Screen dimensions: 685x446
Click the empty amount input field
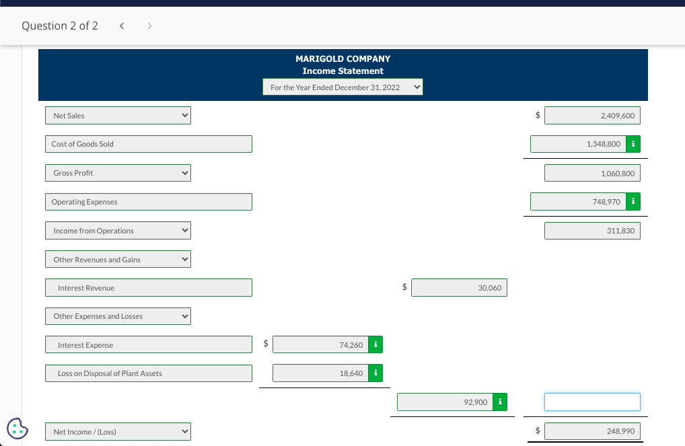point(592,402)
